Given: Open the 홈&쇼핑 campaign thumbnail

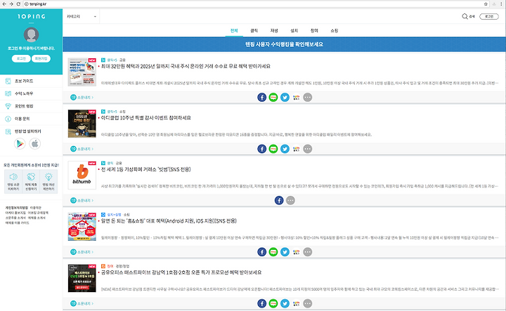Looking at the screenshot, I should 82,227.
